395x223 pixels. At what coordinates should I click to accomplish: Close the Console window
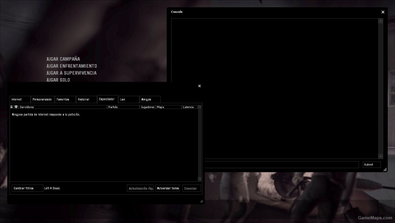pyautogui.click(x=383, y=12)
